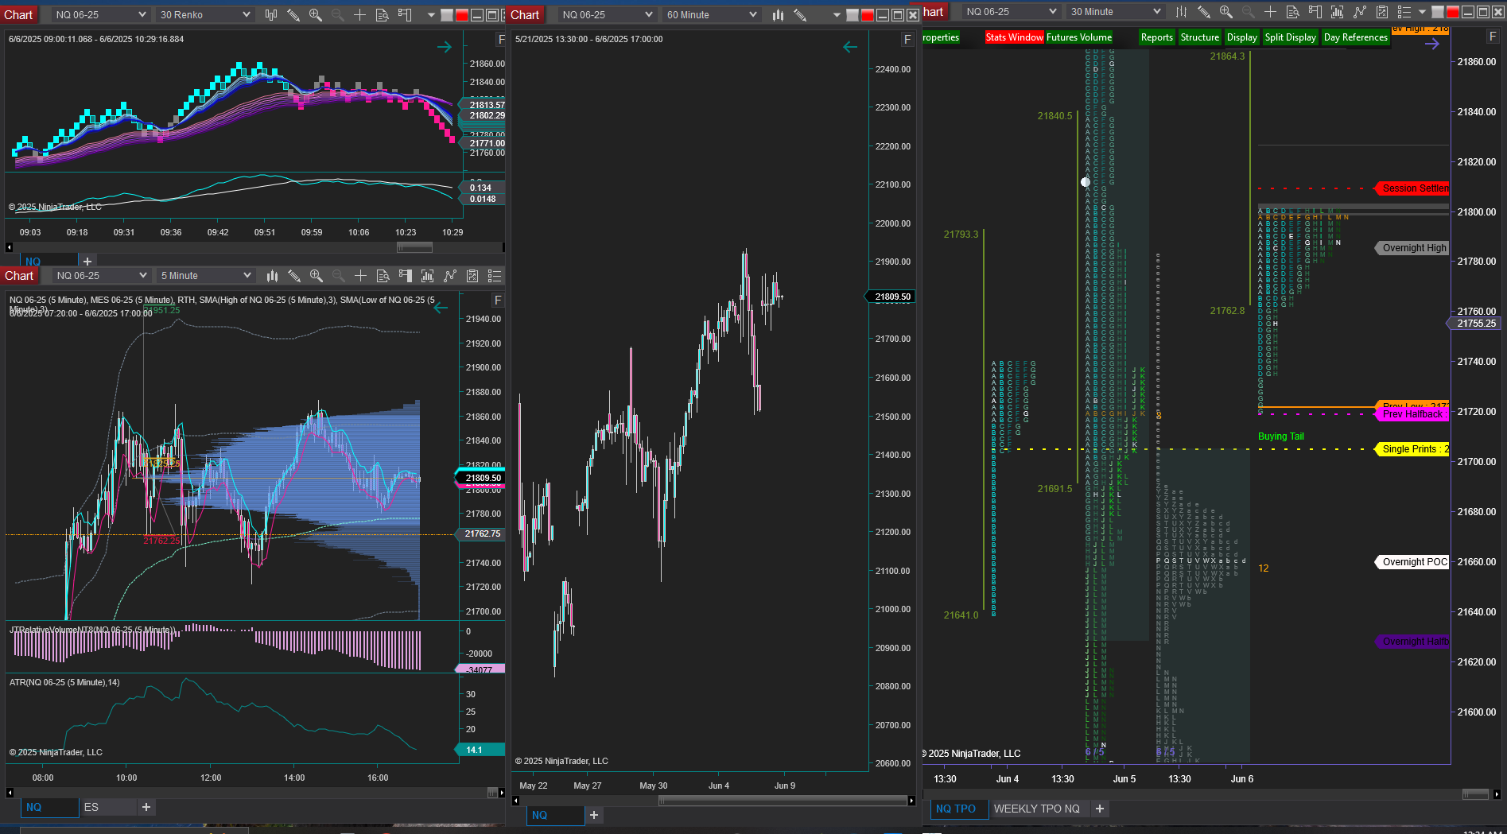Open data box icon in 30 Renko chart
This screenshot has height=834, width=1507.
pos(383,14)
